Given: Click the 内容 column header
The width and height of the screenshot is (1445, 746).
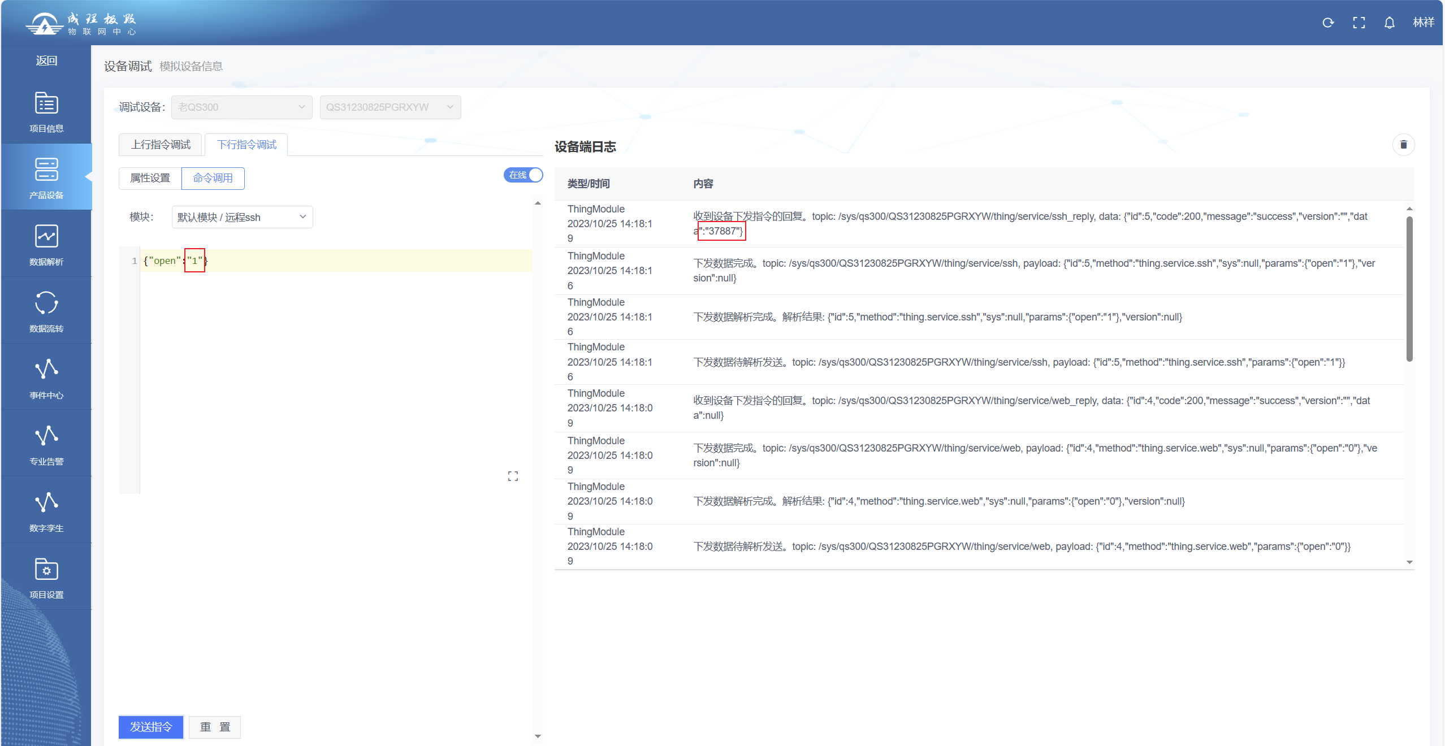Looking at the screenshot, I should click(x=703, y=184).
